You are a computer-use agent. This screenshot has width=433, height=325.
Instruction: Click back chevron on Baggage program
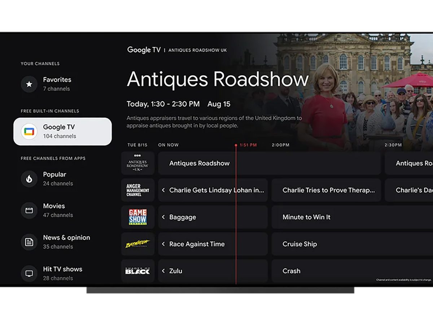pos(163,217)
